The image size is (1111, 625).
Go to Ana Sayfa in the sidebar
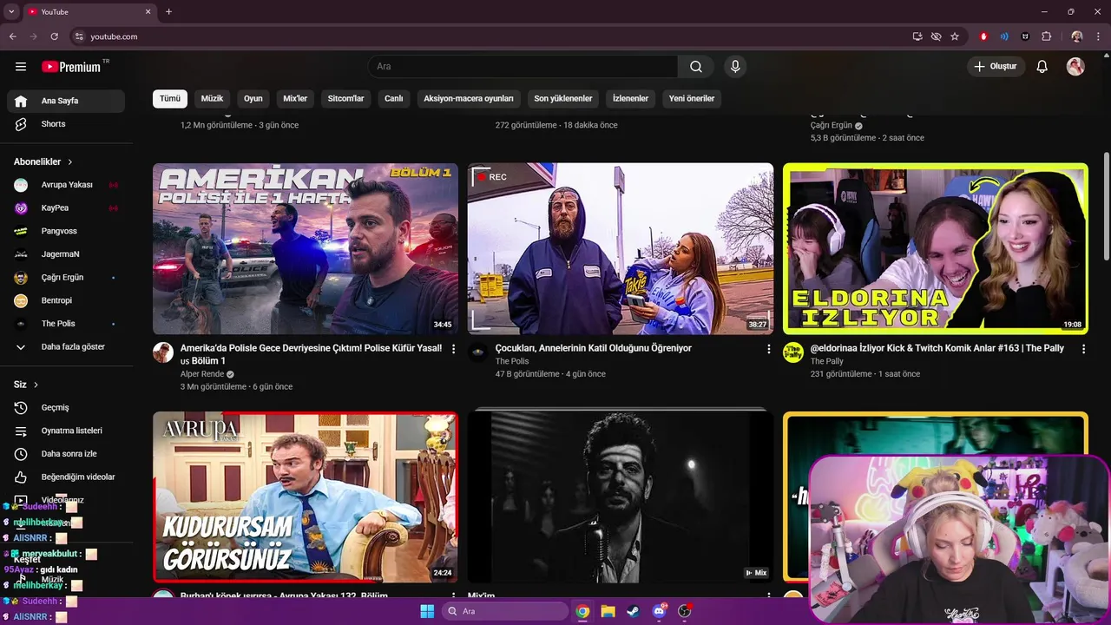coord(66,101)
